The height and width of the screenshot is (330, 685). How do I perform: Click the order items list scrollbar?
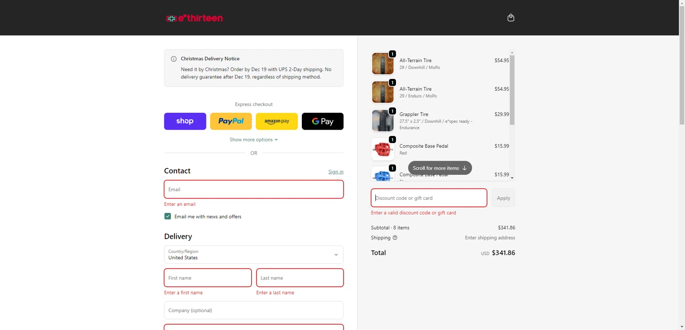coord(512,90)
